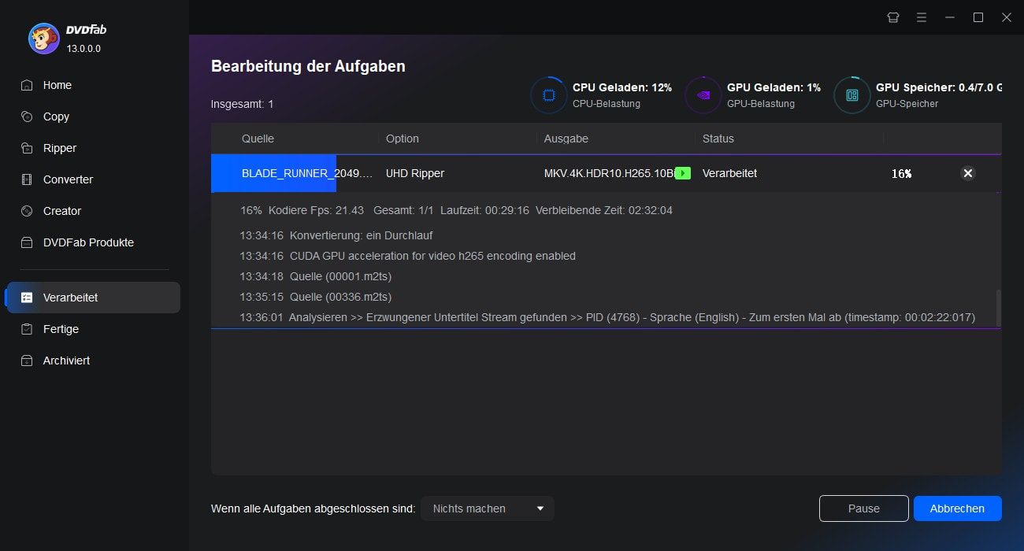Screen dimensions: 1024x551
Task: Click the log line Konvertierung: ein Durchlauf
Action: point(336,235)
